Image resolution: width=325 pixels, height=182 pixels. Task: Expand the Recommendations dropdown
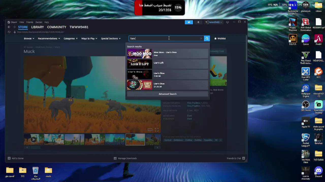[x=49, y=38]
